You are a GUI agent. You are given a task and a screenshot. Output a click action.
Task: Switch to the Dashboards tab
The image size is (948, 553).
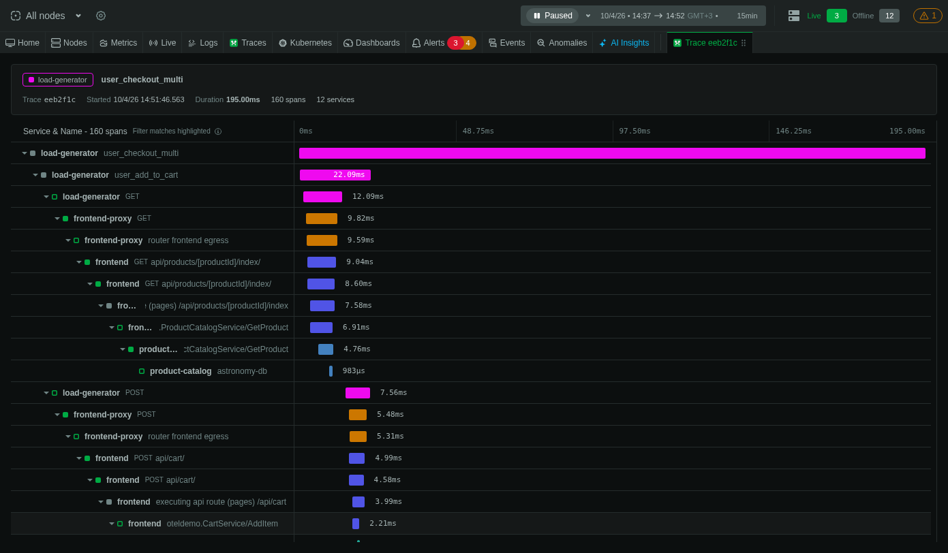(x=371, y=43)
